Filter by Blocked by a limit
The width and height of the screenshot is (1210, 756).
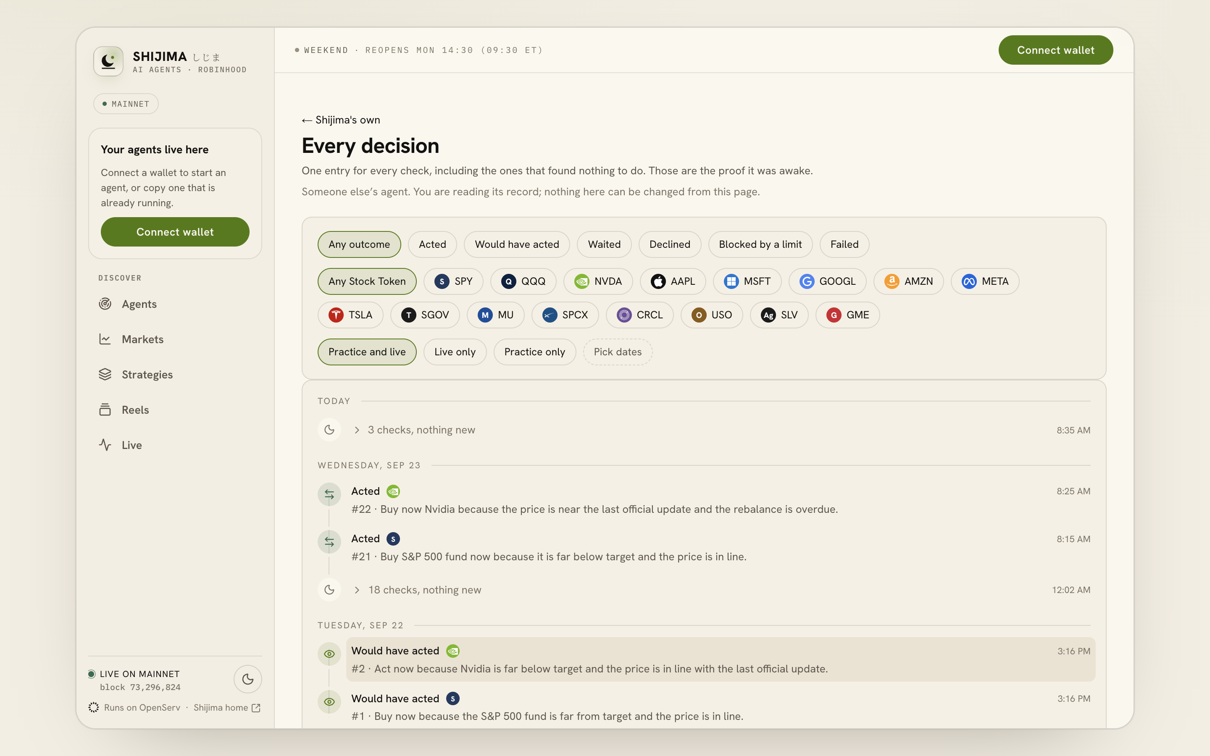760,244
